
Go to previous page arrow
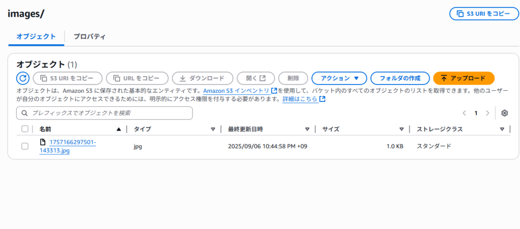[x=464, y=113]
